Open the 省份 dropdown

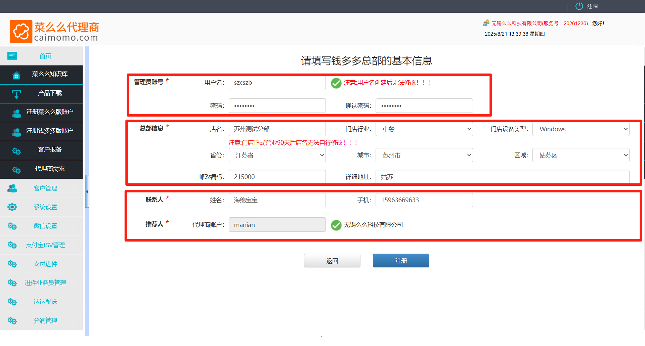pyautogui.click(x=277, y=155)
